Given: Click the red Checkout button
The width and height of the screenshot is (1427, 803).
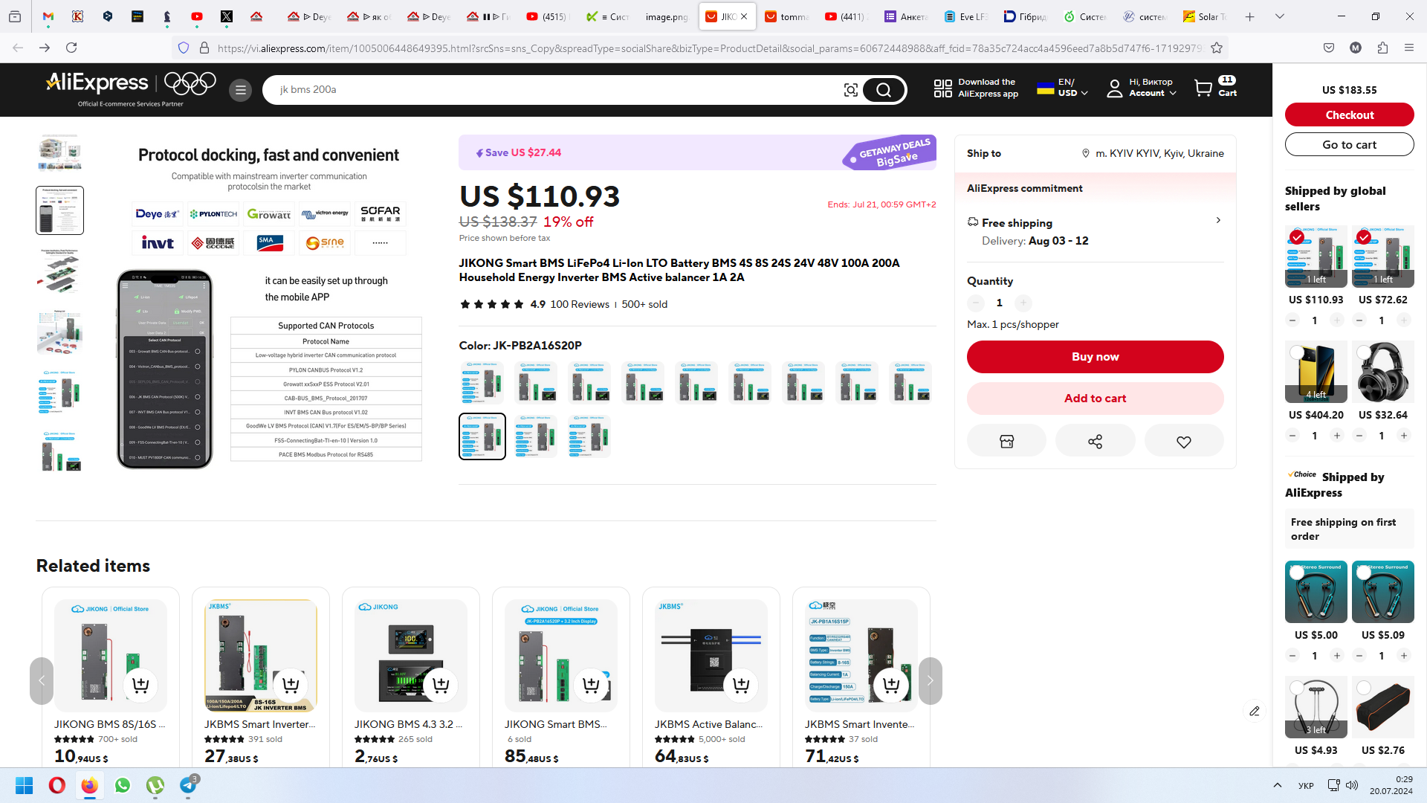Looking at the screenshot, I should tap(1349, 115).
